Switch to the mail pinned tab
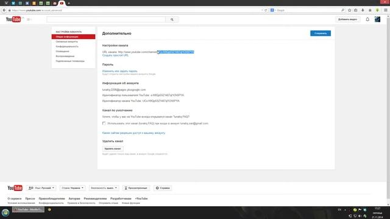Viewport: 390px width, 219px height. (x=55, y=3)
